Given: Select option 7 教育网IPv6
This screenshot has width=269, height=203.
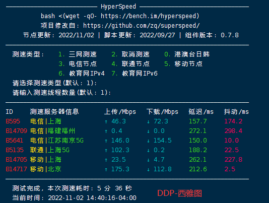Looking at the screenshot, I should tap(134, 74).
